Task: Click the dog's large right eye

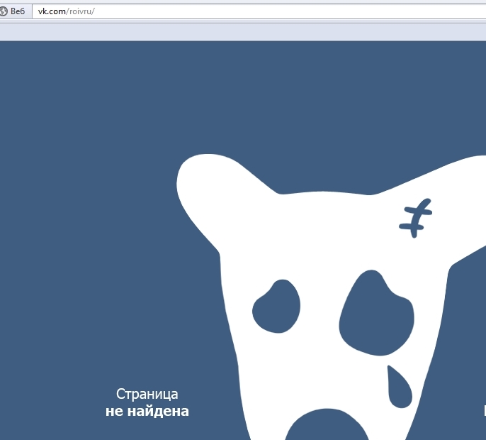Action: (375, 313)
